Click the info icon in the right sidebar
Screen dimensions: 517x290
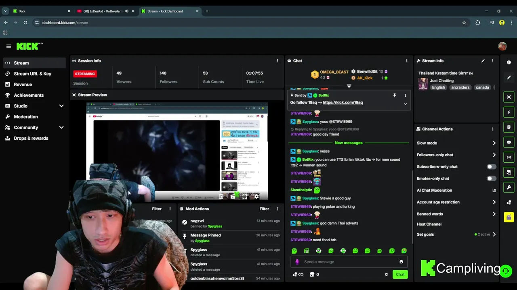point(509,62)
